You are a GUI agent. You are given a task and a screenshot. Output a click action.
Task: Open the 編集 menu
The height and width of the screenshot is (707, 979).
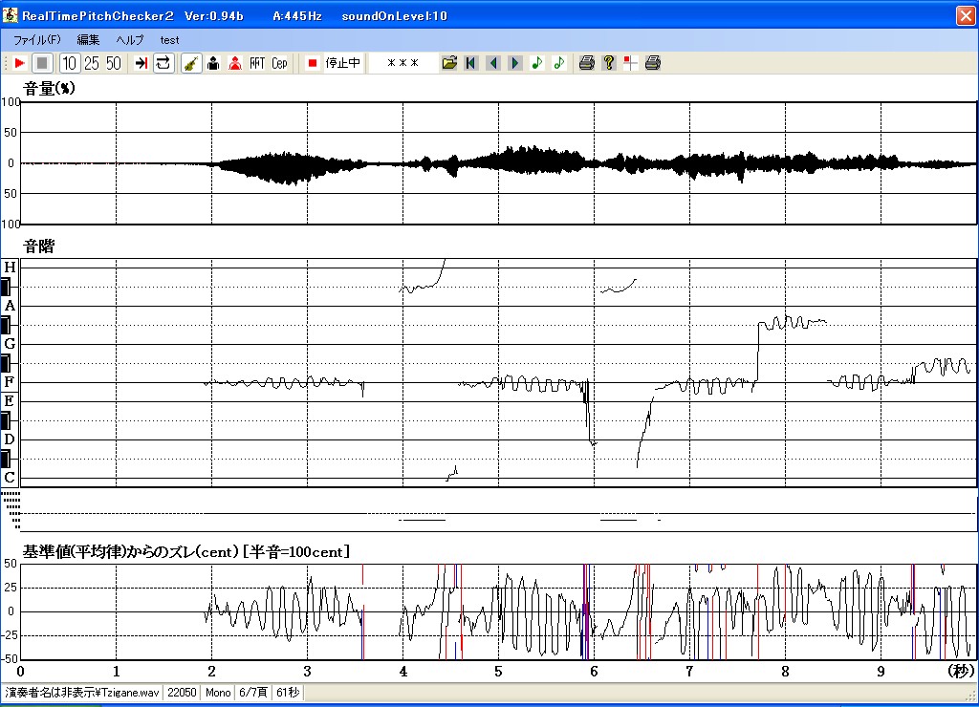pos(88,40)
